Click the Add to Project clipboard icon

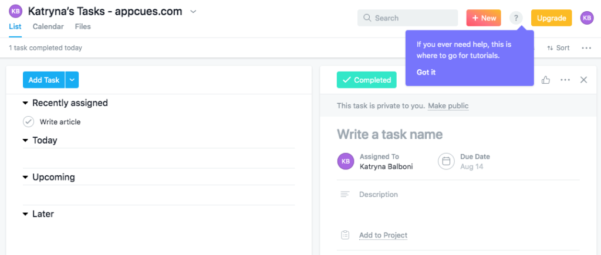tap(346, 235)
